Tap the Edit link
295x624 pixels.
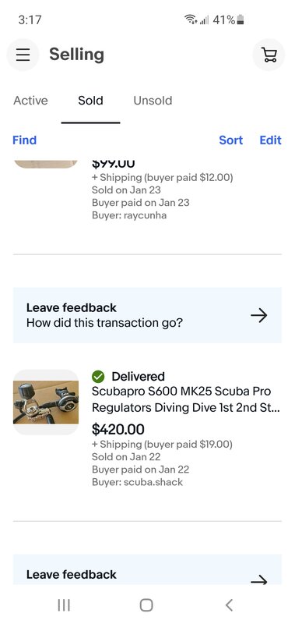[x=271, y=140]
